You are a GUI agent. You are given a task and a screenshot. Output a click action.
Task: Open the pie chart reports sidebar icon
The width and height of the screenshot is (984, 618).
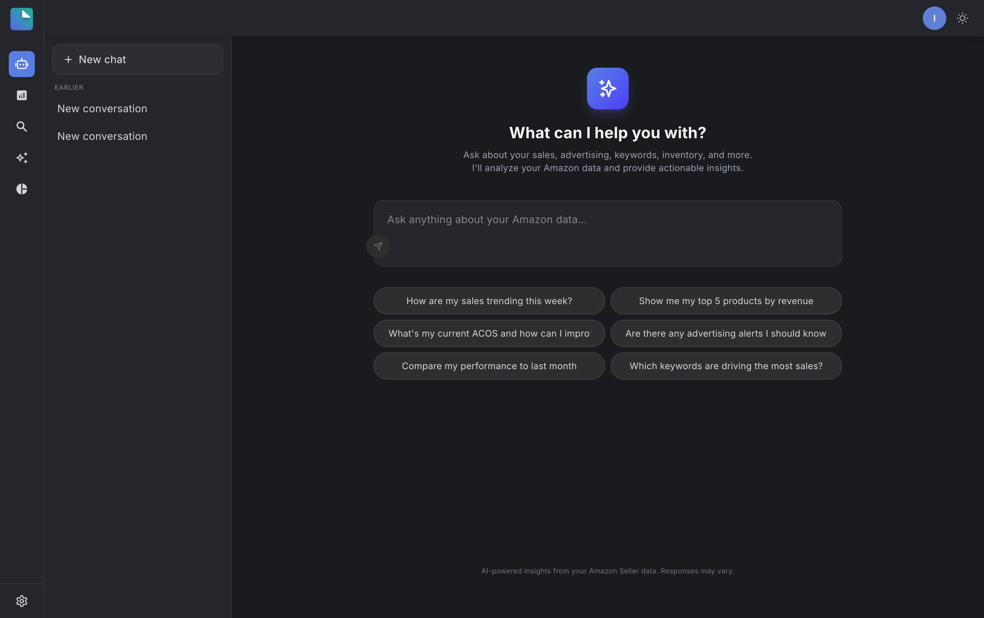22,189
